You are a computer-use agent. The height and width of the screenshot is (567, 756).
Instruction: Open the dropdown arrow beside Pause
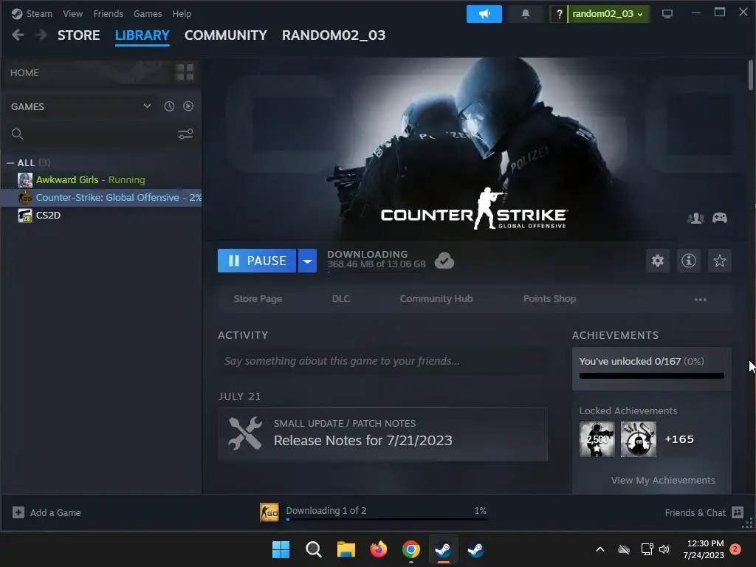pyautogui.click(x=307, y=261)
